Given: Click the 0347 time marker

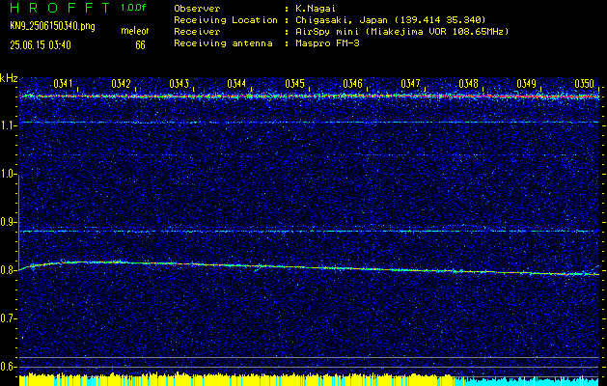Looking at the screenshot, I should [x=410, y=84].
